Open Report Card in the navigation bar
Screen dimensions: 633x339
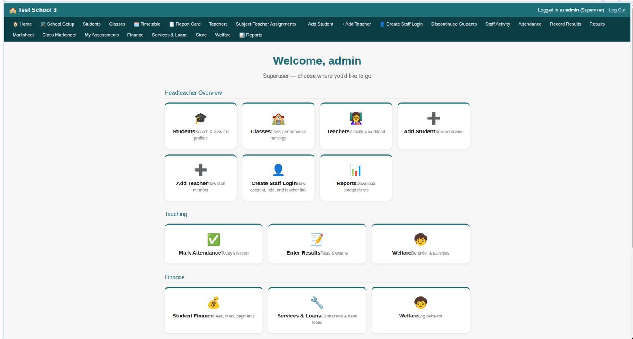[185, 24]
